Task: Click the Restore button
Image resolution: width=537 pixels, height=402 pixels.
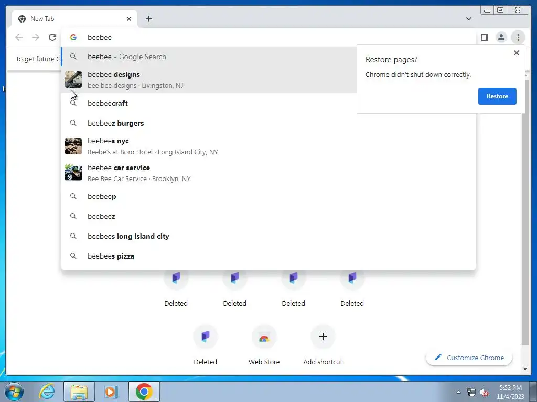Action: [x=497, y=96]
